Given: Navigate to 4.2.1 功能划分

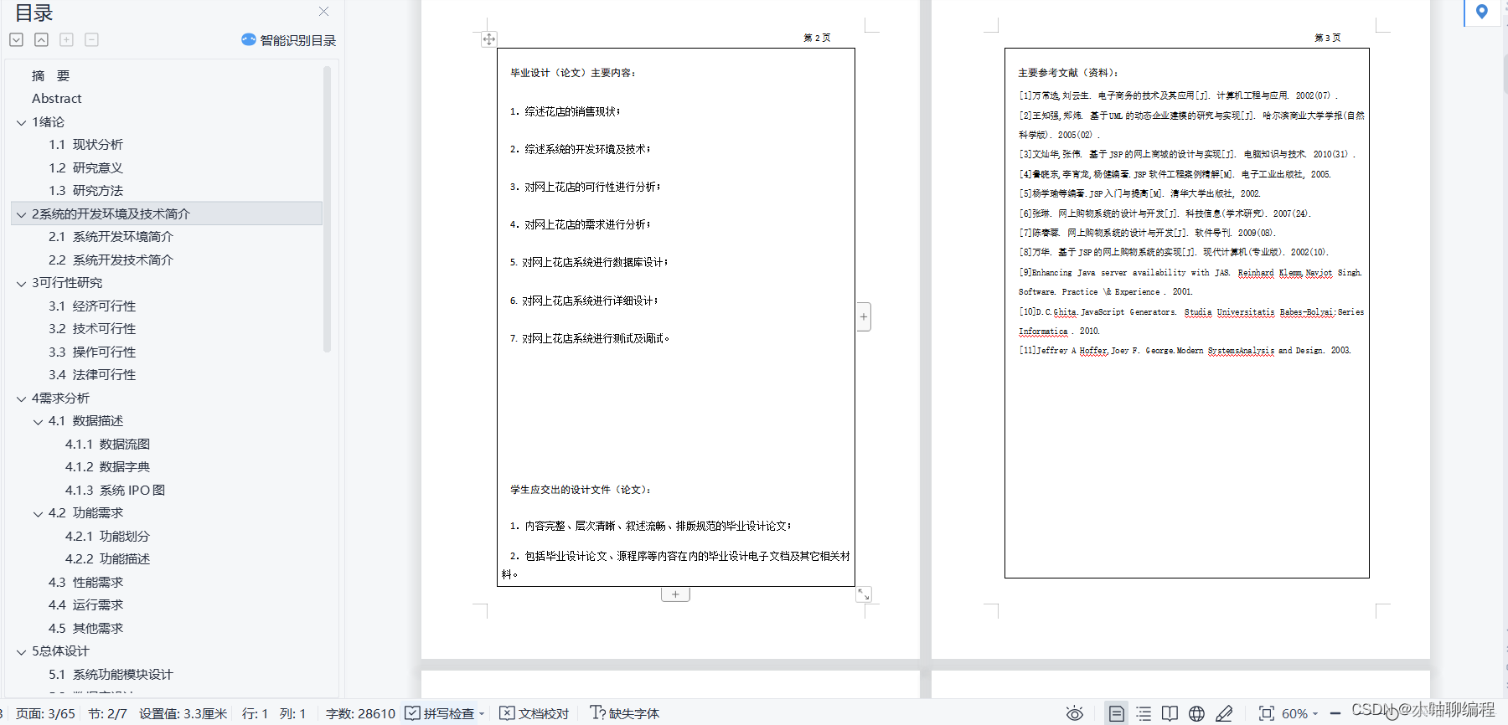Looking at the screenshot, I should [x=107, y=536].
